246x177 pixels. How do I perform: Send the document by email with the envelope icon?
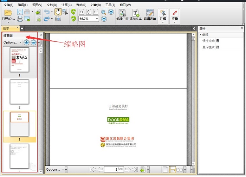27,19
